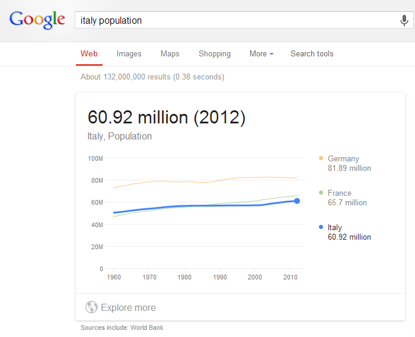Open the Shopping tab

[x=215, y=53]
